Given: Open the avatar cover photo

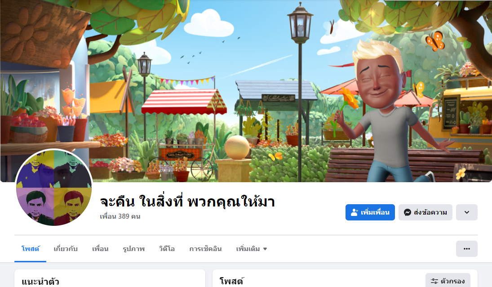Looking at the screenshot, I should 246,91.
